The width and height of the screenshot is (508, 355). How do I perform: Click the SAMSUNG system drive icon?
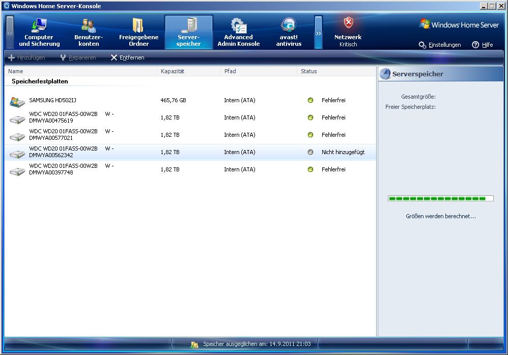(17, 102)
